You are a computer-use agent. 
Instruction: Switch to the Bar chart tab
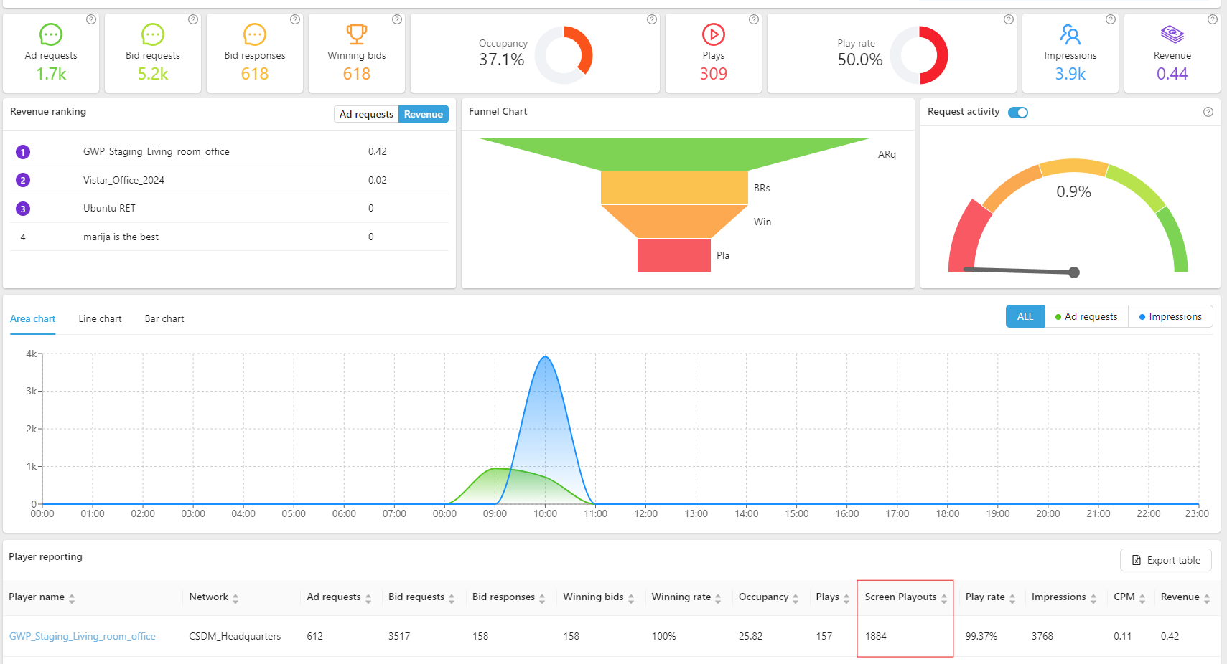(x=164, y=319)
